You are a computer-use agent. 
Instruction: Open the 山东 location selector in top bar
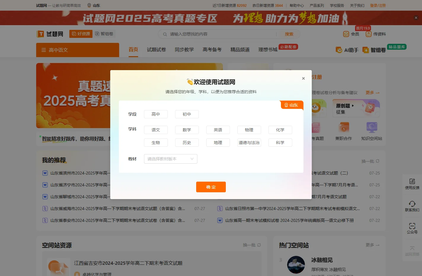94,5
